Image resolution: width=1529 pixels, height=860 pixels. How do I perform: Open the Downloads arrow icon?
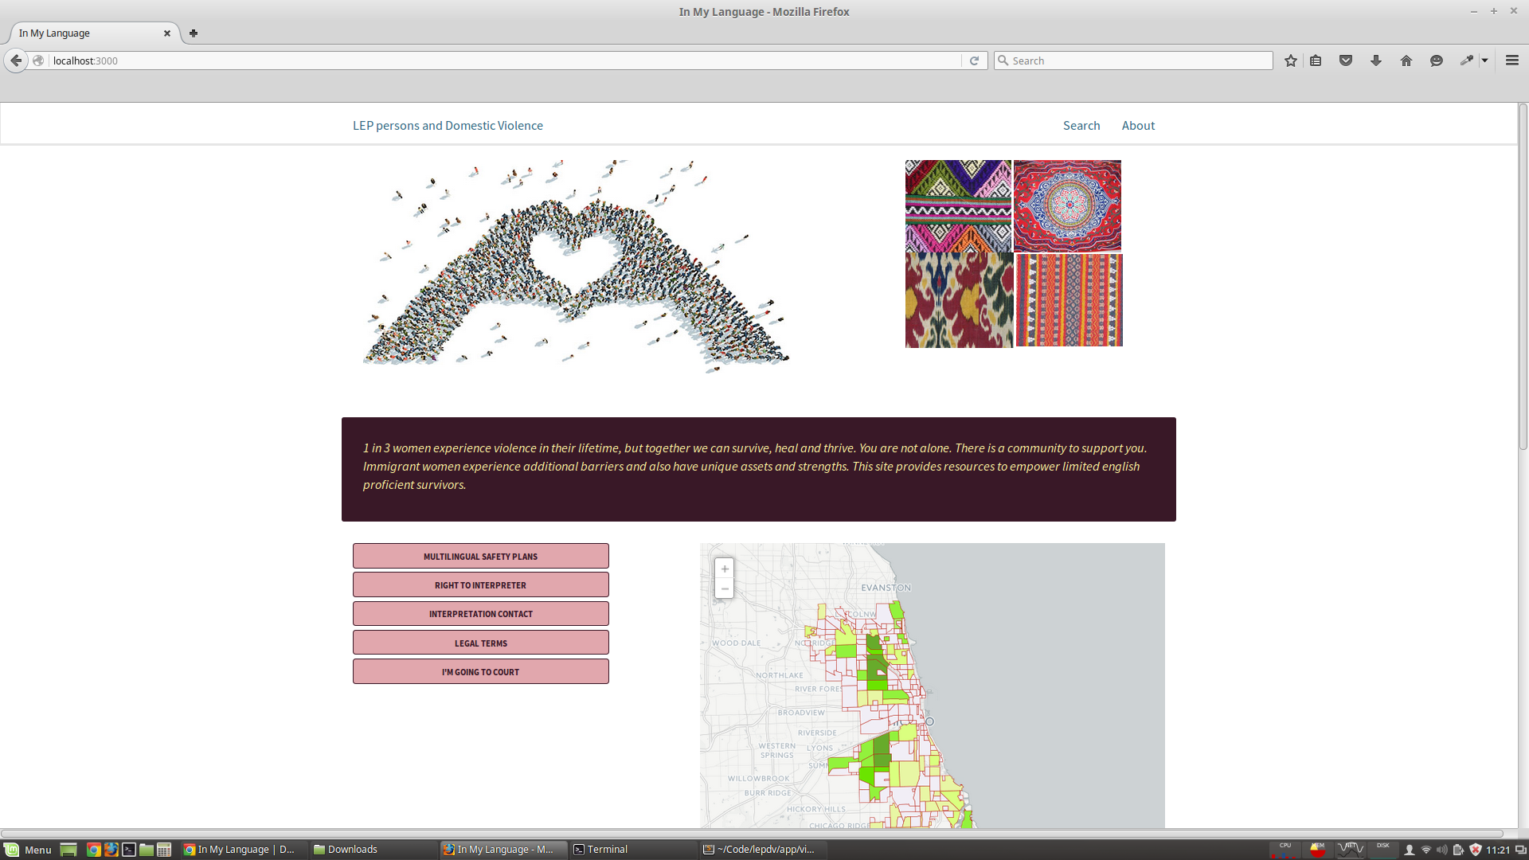pyautogui.click(x=1376, y=61)
